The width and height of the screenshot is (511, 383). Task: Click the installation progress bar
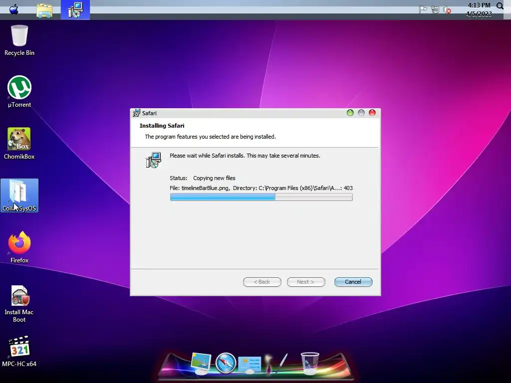[261, 197]
